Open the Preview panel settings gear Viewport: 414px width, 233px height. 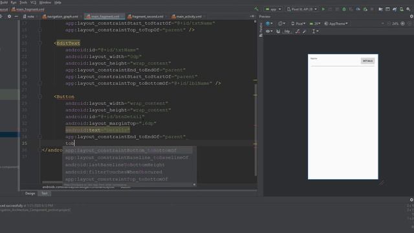coord(411,16)
